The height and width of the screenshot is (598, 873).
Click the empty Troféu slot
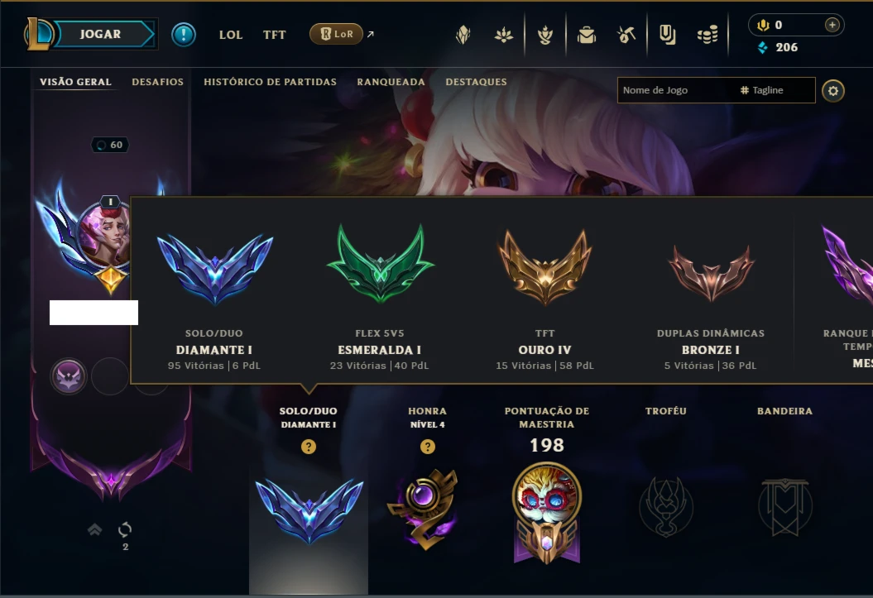[x=666, y=507]
